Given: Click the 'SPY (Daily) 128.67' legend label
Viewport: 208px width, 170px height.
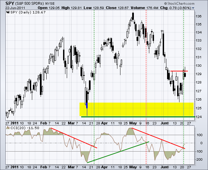Looking at the screenshot, I should click(28, 12).
